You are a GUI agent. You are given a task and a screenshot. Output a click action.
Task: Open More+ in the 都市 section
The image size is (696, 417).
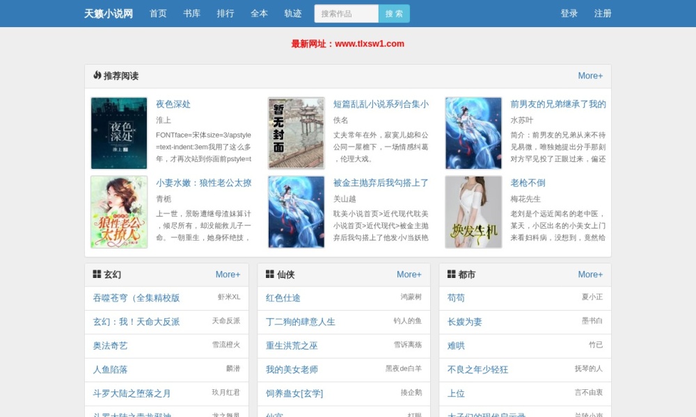(590, 275)
